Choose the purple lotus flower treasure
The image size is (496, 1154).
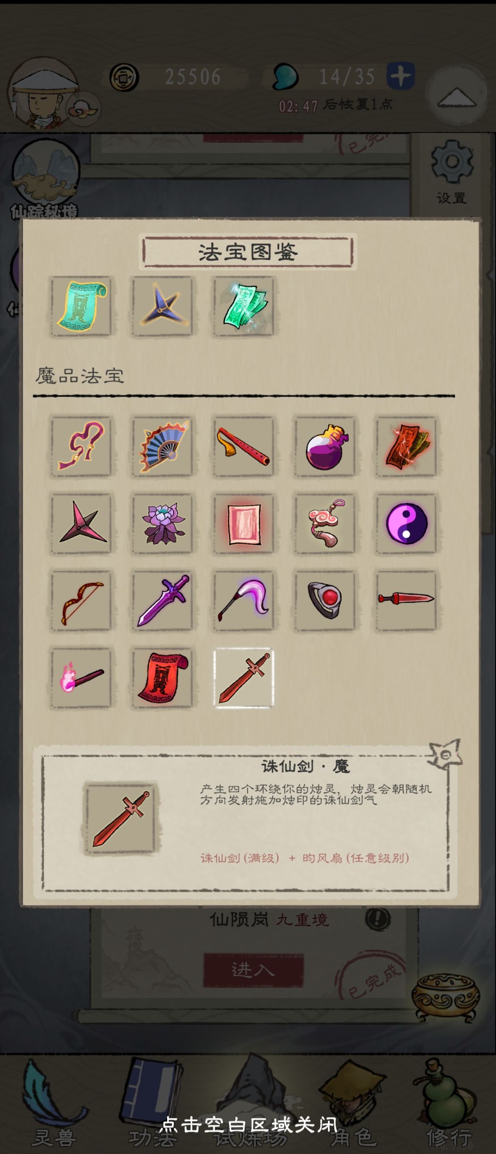tap(163, 524)
